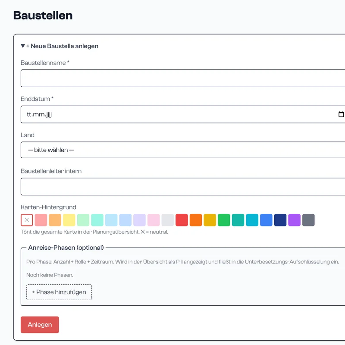Click the Pro Phase description text

[x=182, y=262]
